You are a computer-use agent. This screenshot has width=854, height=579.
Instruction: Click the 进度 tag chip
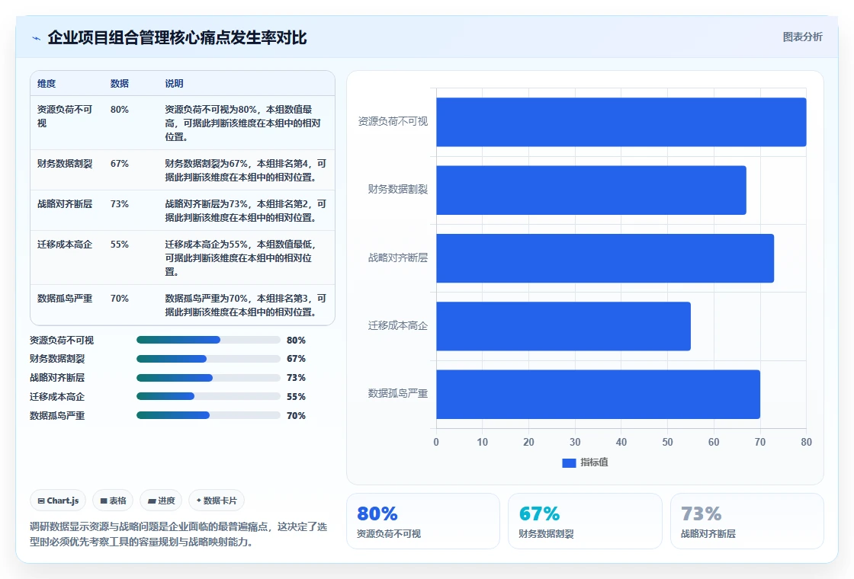161,501
